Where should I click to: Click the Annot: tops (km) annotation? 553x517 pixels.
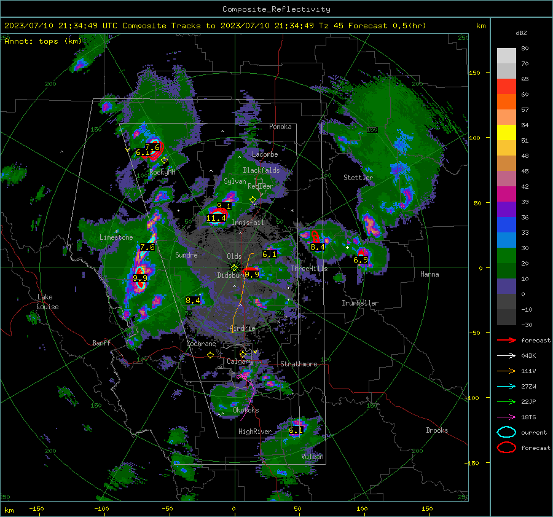(x=43, y=41)
